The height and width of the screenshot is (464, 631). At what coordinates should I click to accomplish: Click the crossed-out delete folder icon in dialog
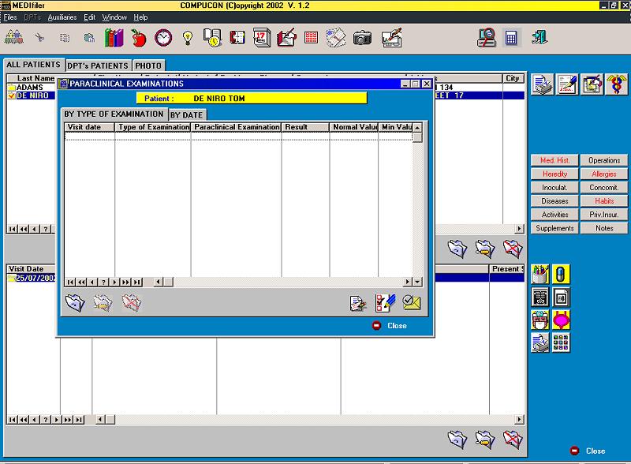tap(132, 302)
